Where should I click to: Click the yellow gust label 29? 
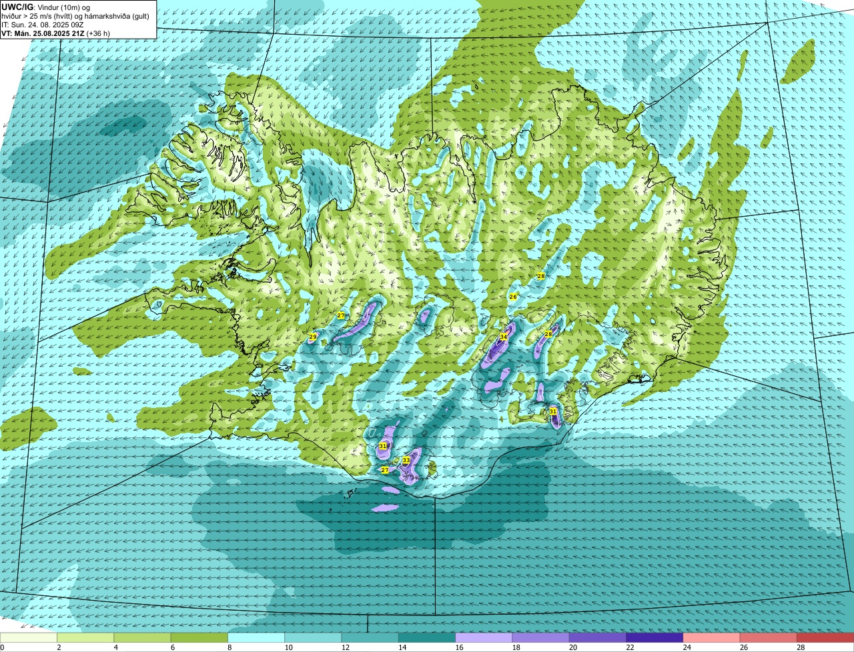click(x=313, y=337)
